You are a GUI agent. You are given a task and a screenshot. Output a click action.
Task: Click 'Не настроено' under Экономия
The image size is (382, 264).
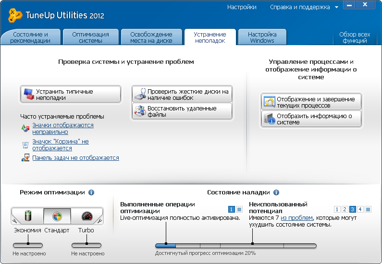point(29,253)
